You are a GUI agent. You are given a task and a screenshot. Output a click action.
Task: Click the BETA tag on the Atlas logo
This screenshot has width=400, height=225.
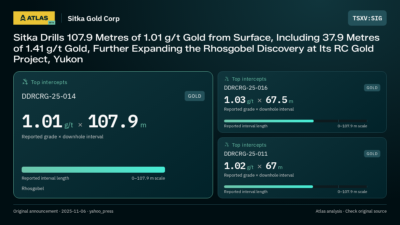[51, 23]
